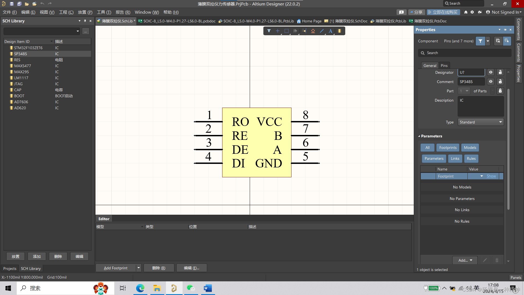This screenshot has height=295, width=524.
Task: Select the Place Text String tool
Action: [331, 31]
